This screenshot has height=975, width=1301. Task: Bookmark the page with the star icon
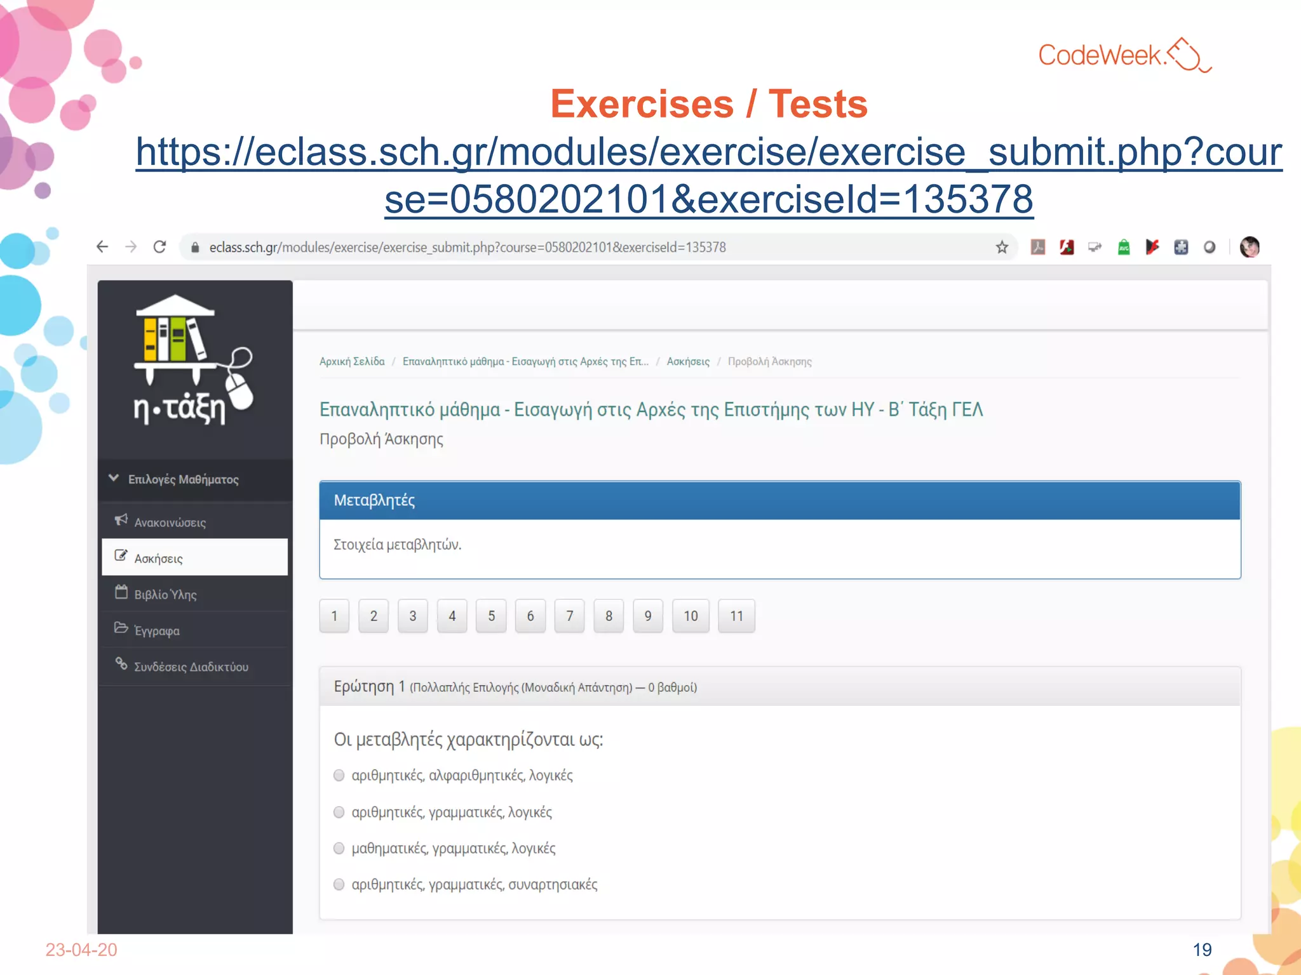pos(1002,247)
